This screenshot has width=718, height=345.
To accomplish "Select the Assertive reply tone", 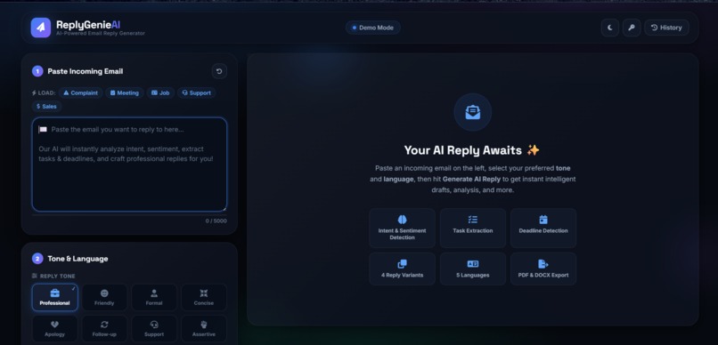I will click(204, 328).
